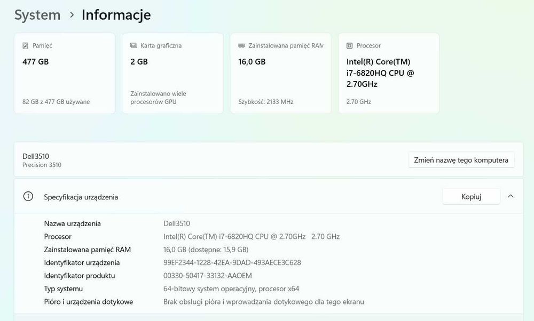Click Zainstalowana pamięć RAM label in specs
534x321 pixels.
tap(88, 250)
